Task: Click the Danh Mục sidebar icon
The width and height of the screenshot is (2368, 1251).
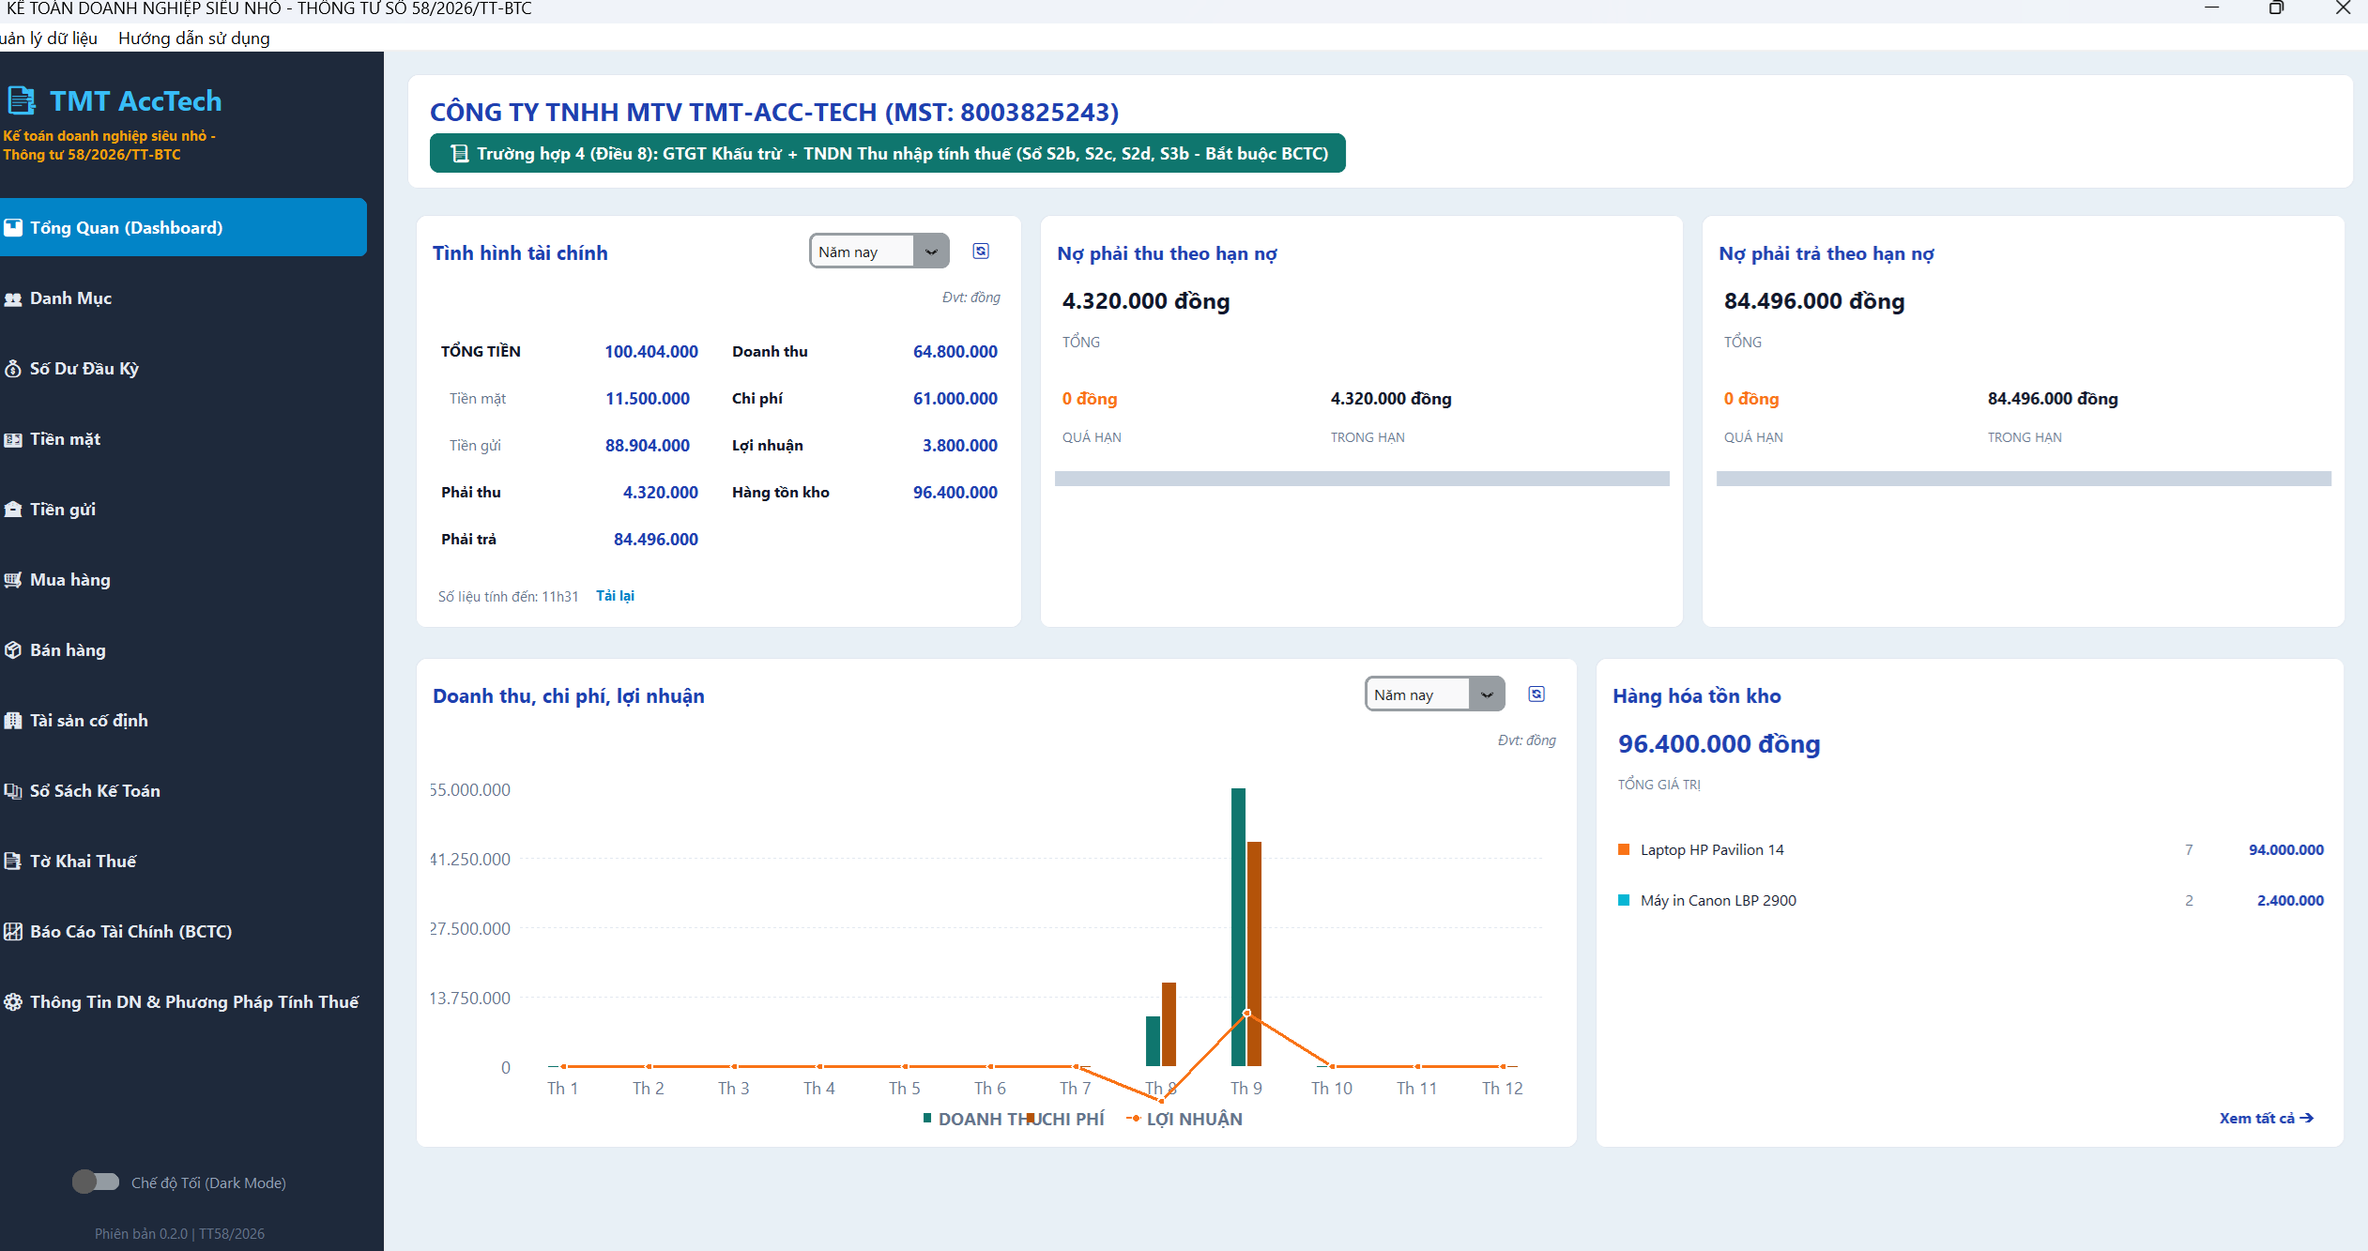Action: point(13,298)
